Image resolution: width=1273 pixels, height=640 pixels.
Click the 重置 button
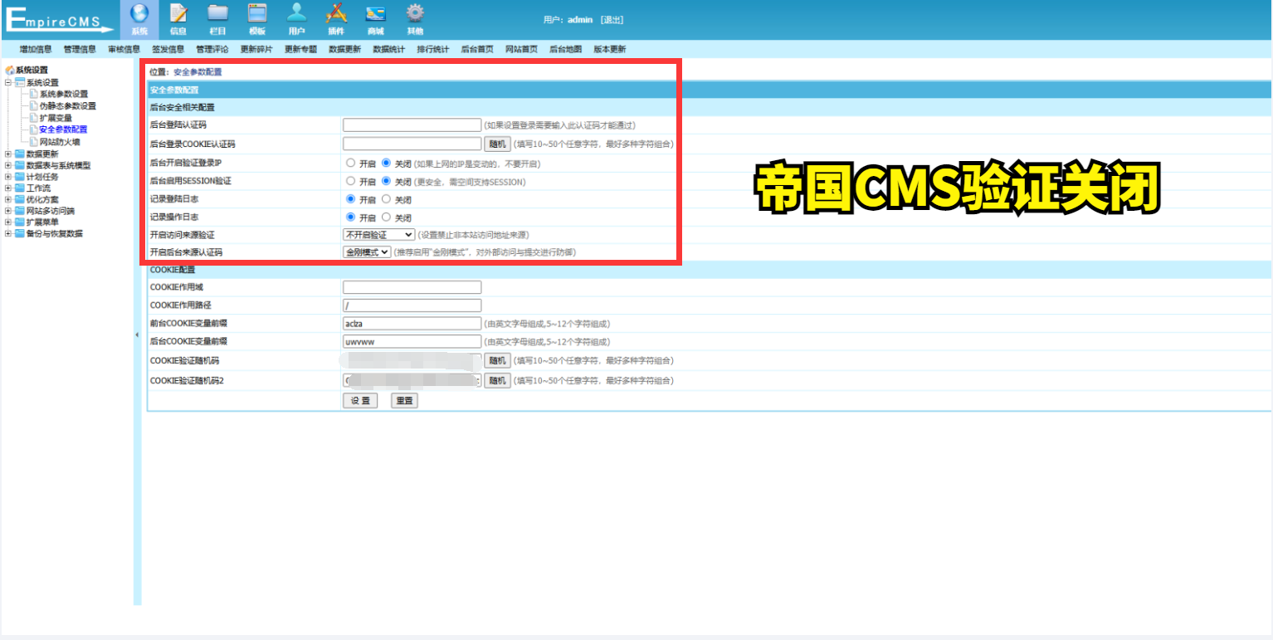[x=404, y=400]
